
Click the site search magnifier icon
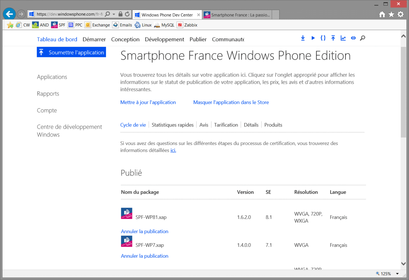363,38
